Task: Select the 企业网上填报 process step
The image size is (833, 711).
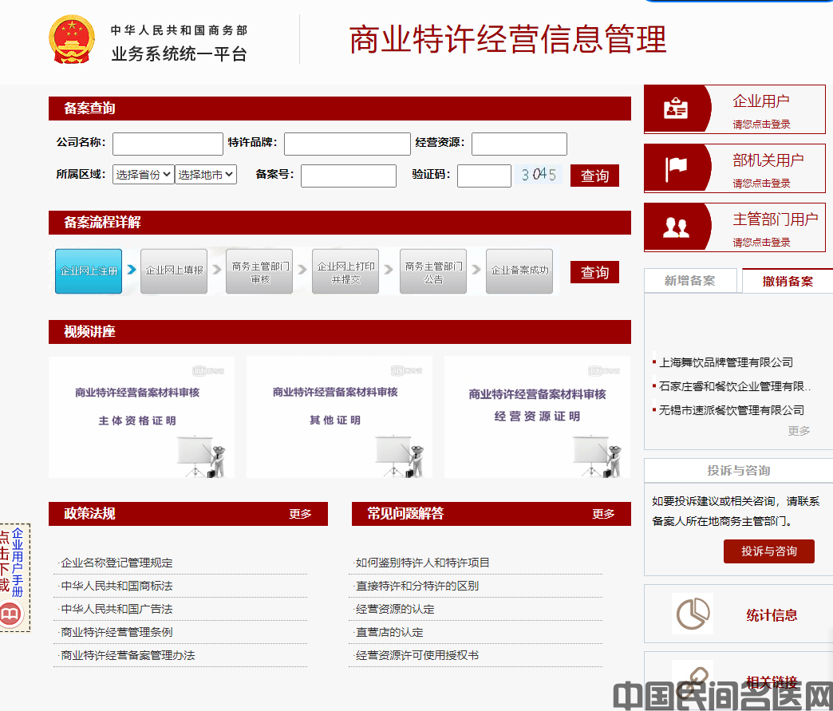Action: [x=174, y=271]
